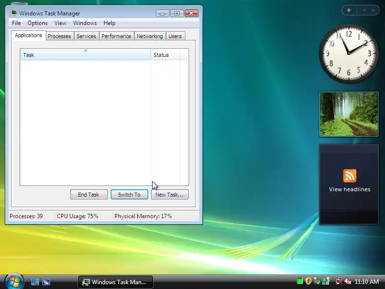The width and height of the screenshot is (385, 289).
Task: Click the sidebar next gadgets arrow
Action: pyautogui.click(x=373, y=10)
